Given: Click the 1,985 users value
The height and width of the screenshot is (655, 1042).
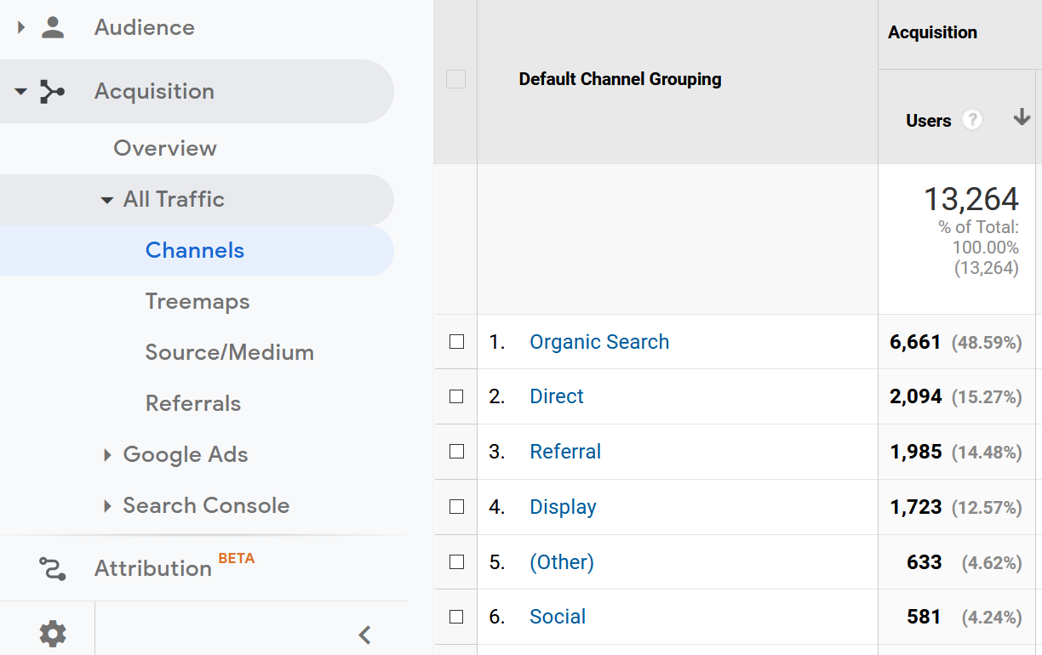Looking at the screenshot, I should (916, 452).
